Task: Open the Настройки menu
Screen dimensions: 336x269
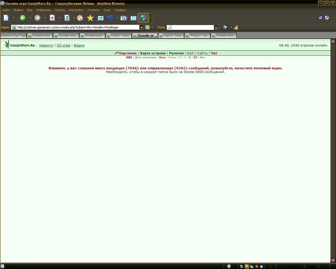Action: 76,10
